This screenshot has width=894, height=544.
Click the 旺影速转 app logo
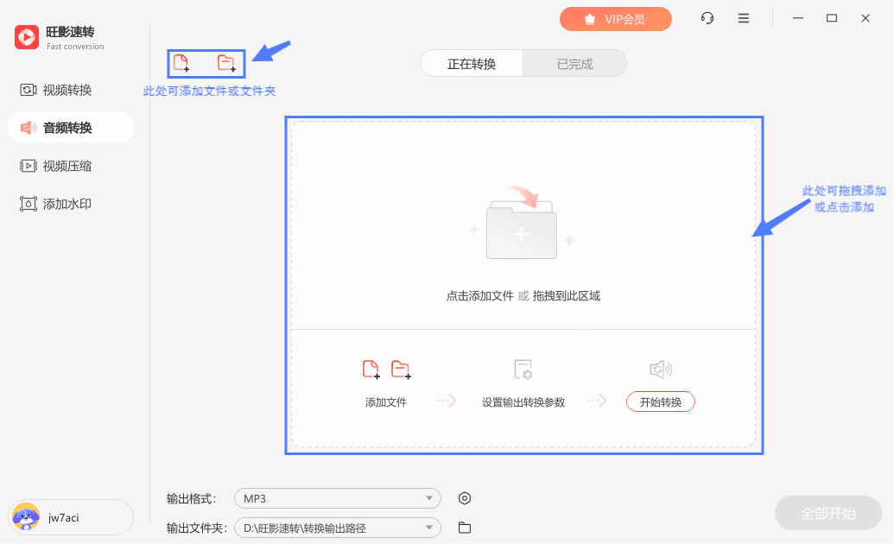click(x=25, y=36)
